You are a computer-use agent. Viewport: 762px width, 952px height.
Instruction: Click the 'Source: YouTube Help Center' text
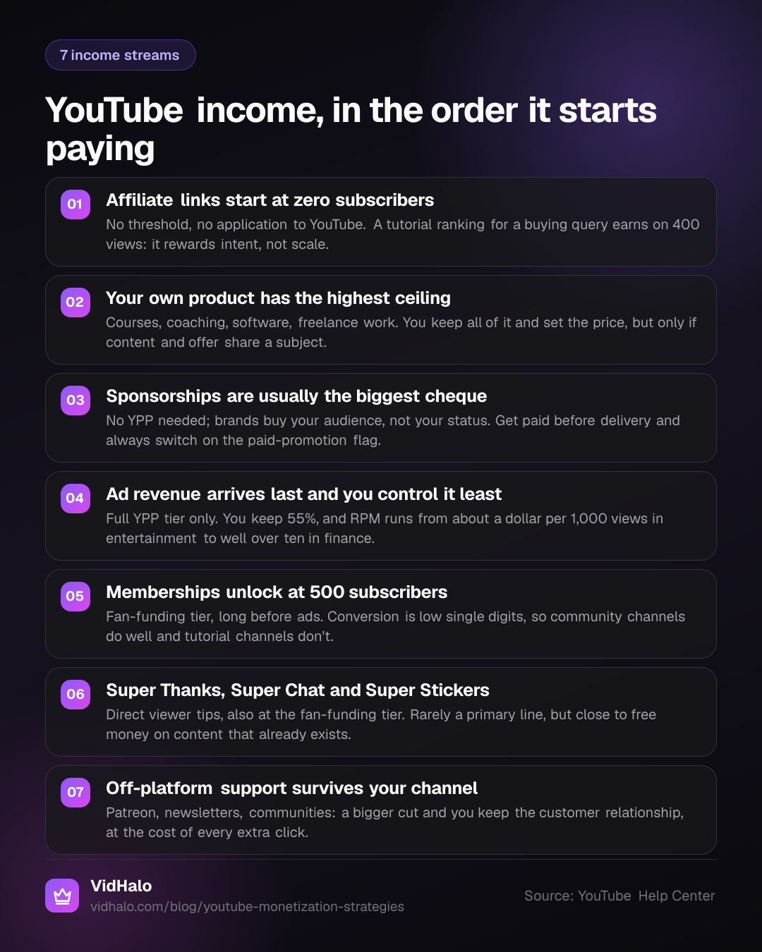[619, 896]
